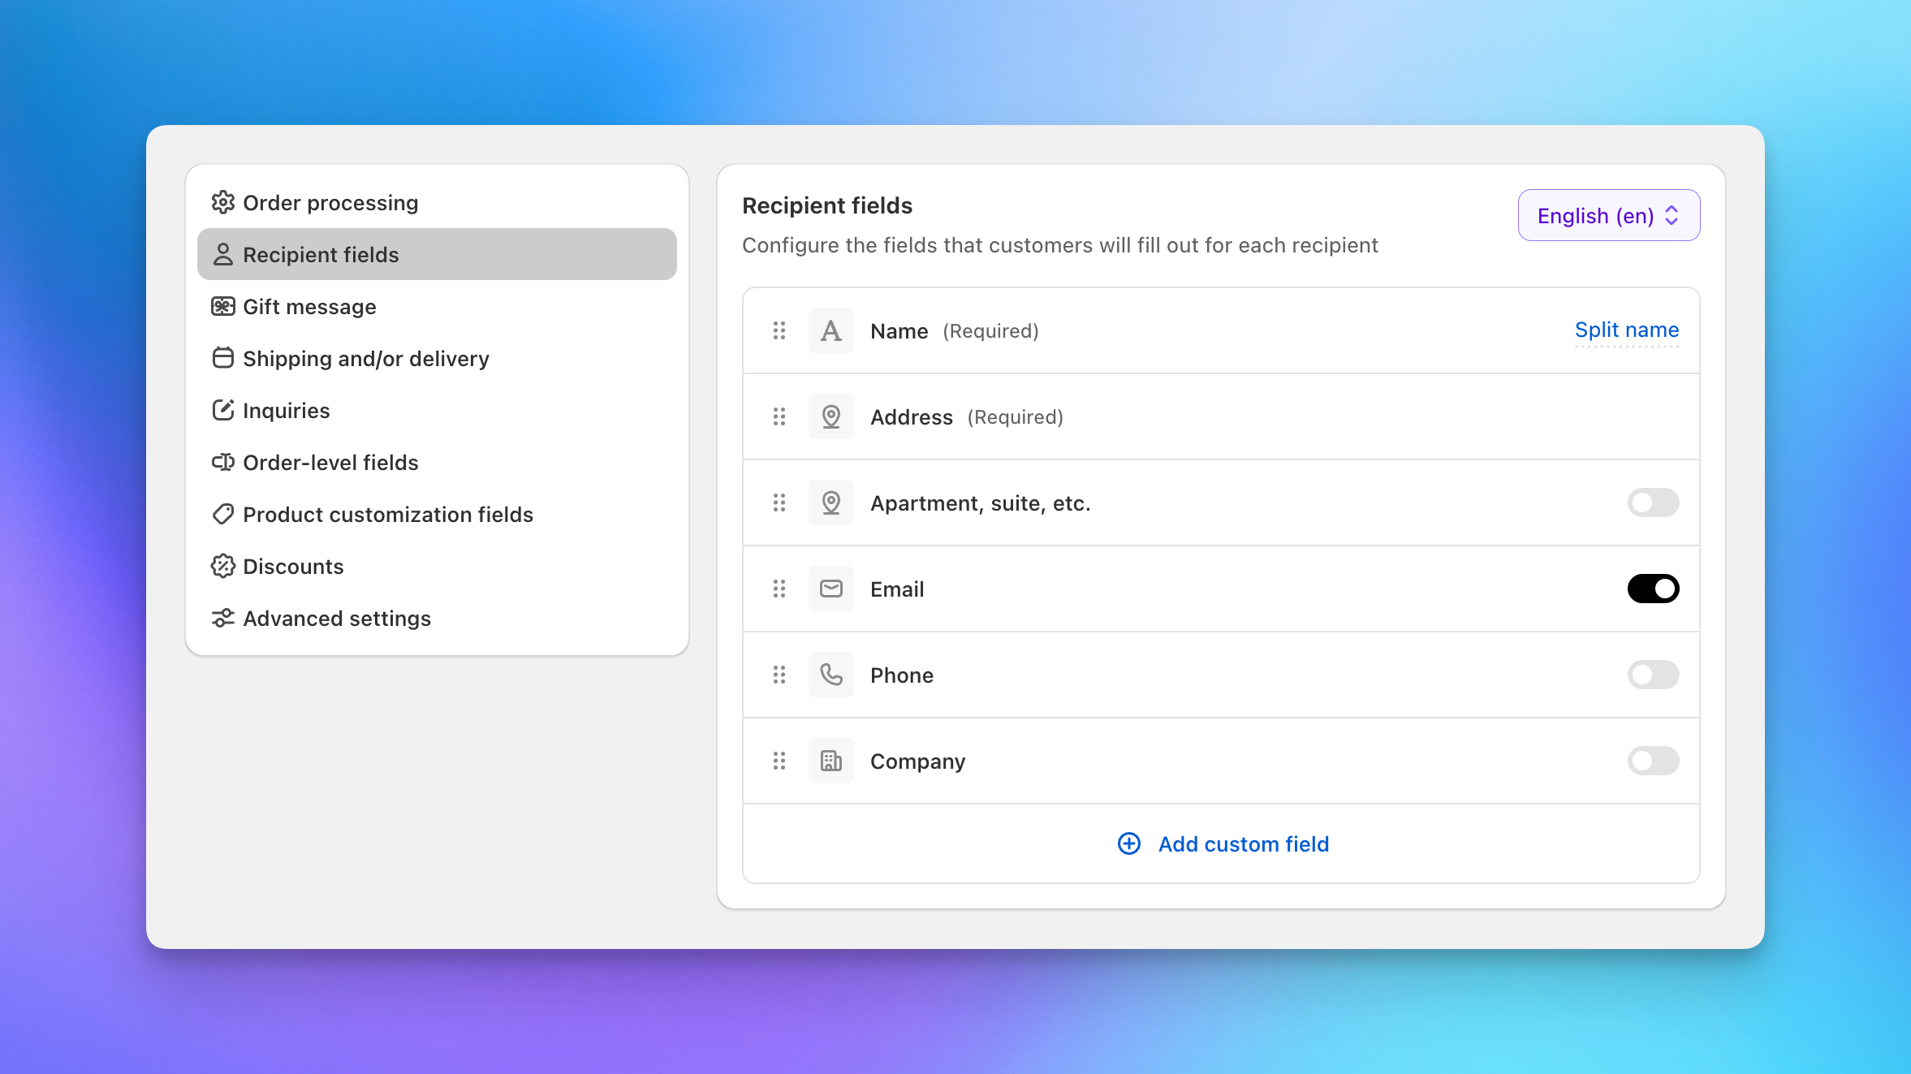Click the drag handle on the Apartment row
This screenshot has height=1074, width=1911.
779,502
